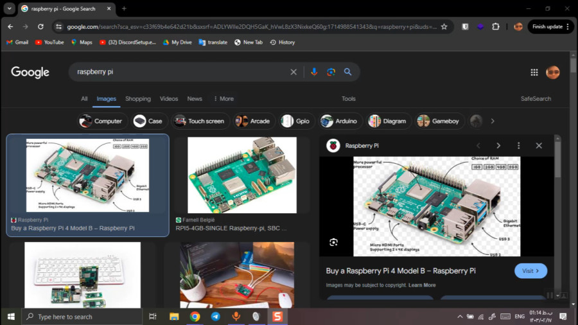The height and width of the screenshot is (325, 578).
Task: Open the Google account avatar
Action: 552,72
